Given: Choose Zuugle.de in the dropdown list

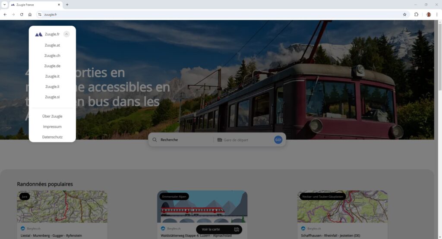Looking at the screenshot, I should pos(52,66).
